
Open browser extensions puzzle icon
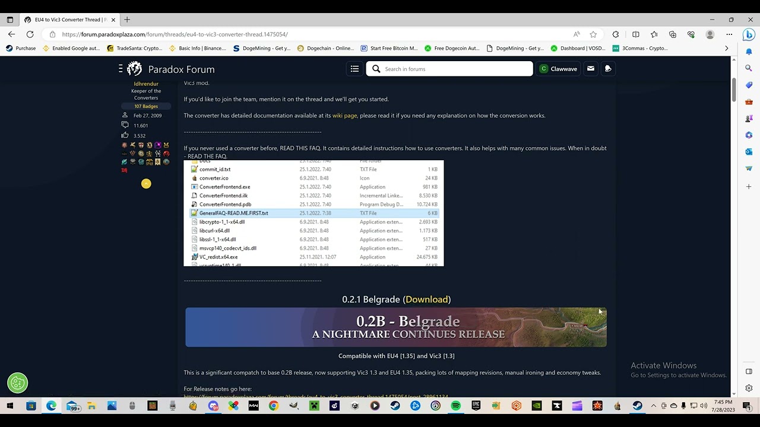pos(616,34)
